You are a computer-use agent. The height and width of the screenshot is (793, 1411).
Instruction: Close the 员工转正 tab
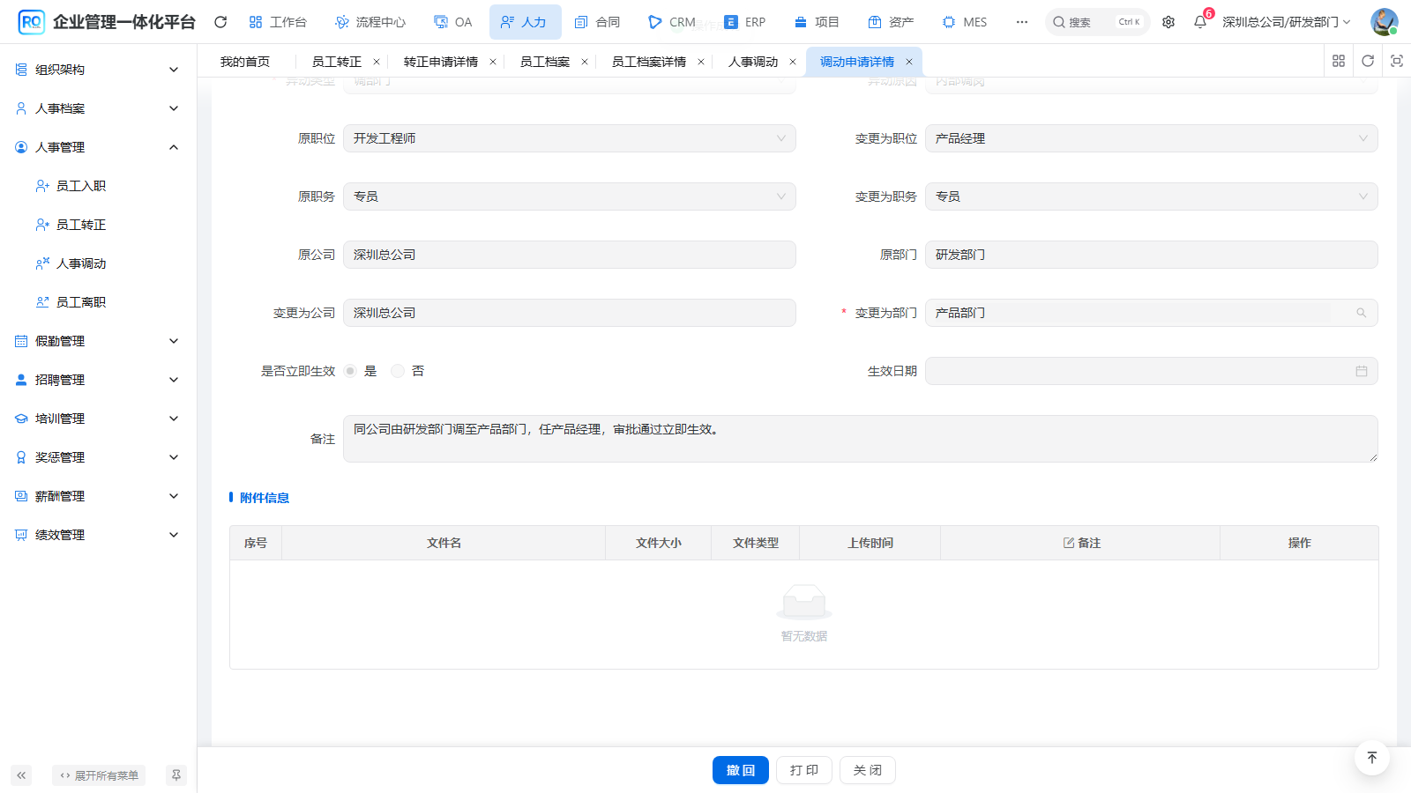pos(377,62)
